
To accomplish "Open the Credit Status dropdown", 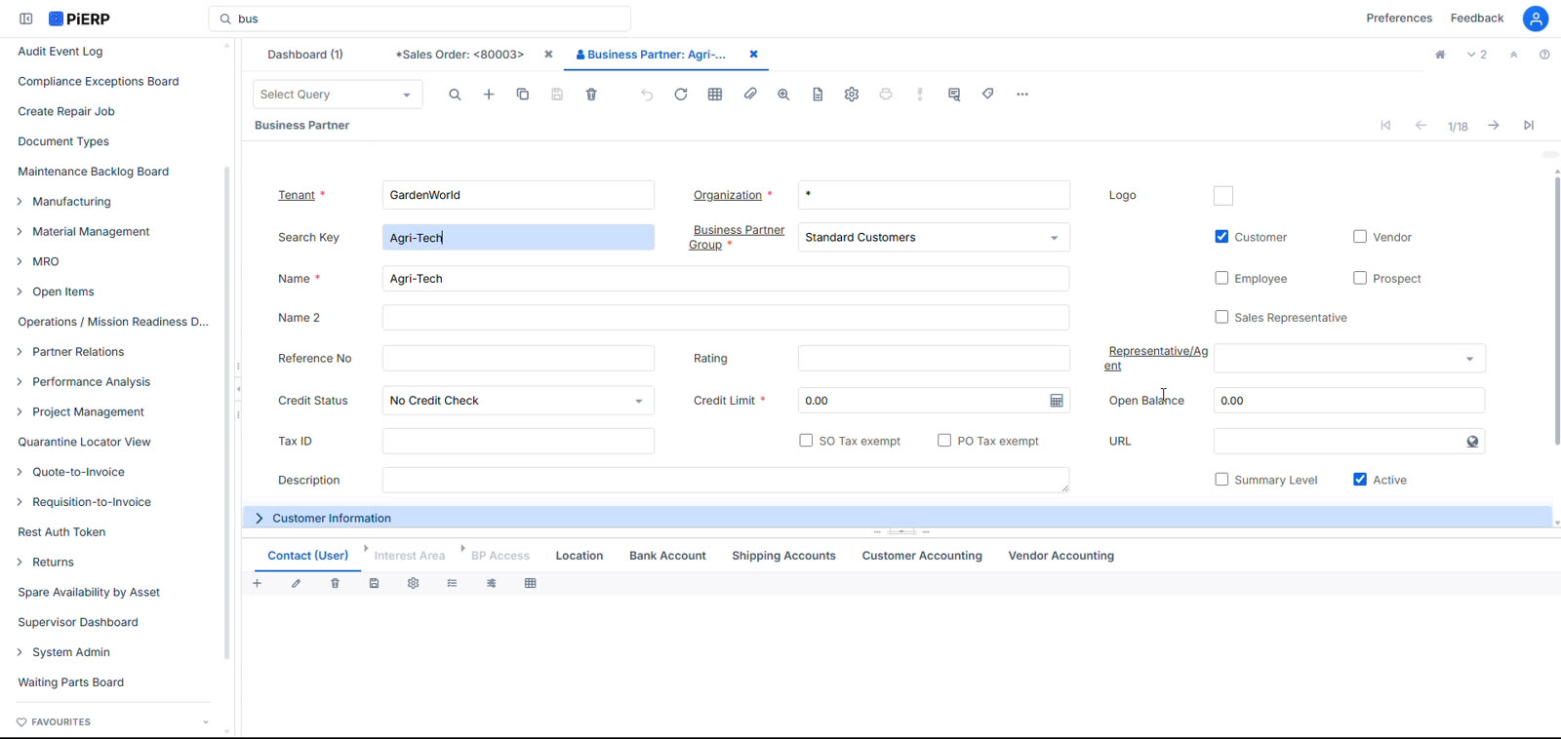I will 518,401.
